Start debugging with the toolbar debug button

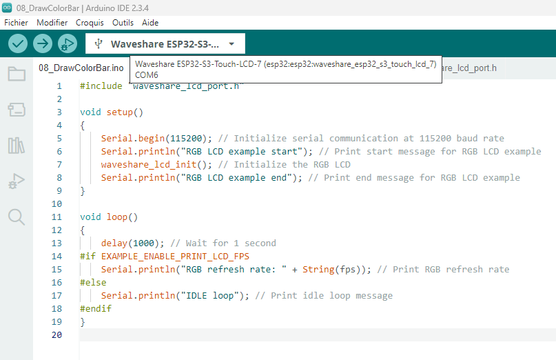point(68,43)
